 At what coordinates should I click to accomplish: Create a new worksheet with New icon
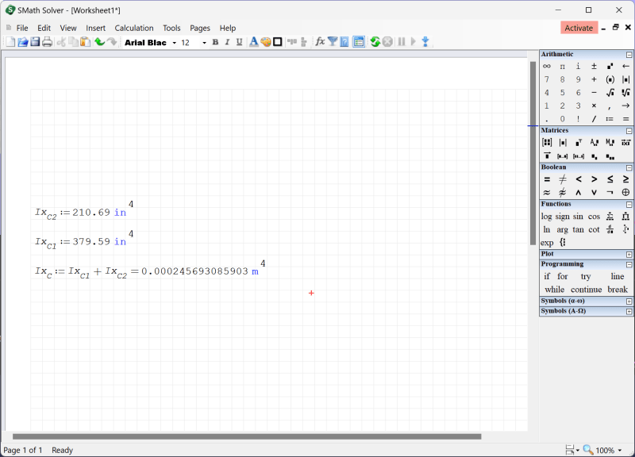click(x=10, y=42)
